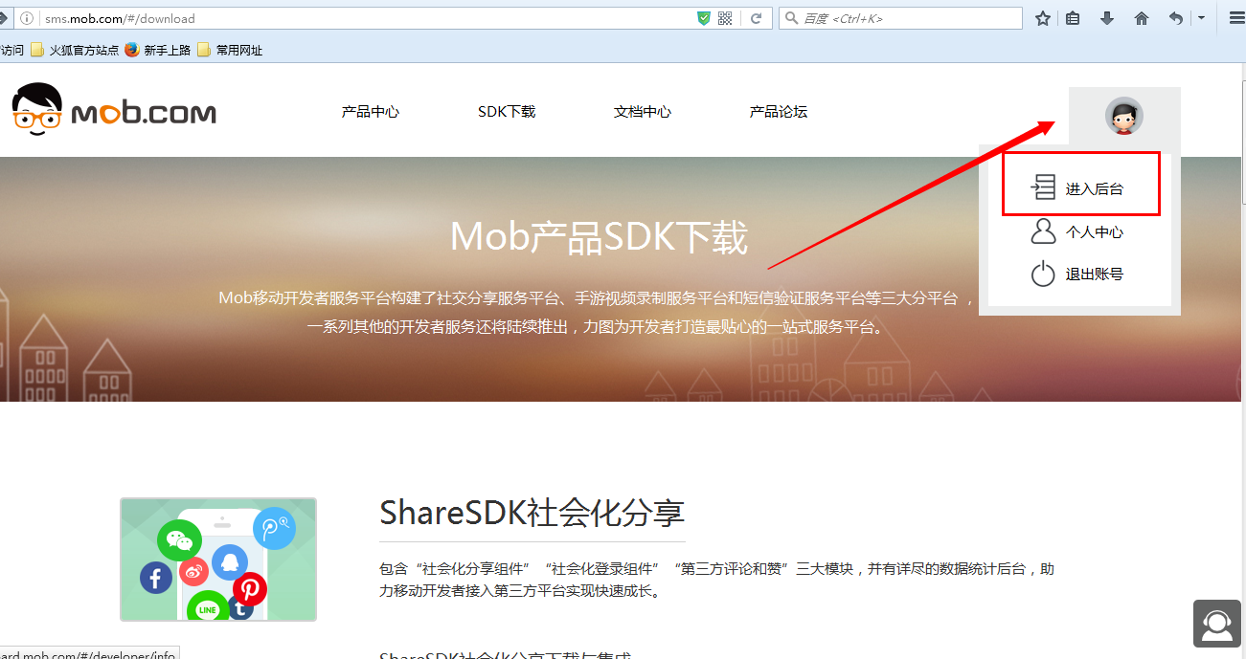
Task: Click the search magnifier icon in search box
Action: (791, 18)
